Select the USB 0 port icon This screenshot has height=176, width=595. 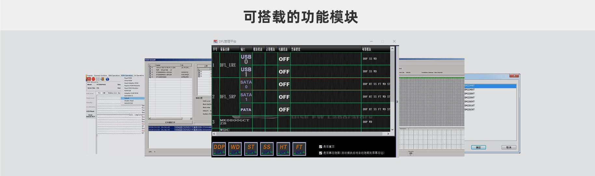(246, 59)
